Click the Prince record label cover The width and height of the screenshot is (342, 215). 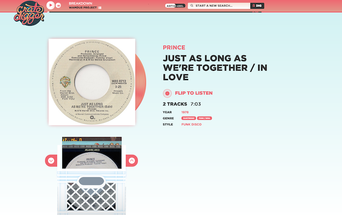pyautogui.click(x=92, y=82)
